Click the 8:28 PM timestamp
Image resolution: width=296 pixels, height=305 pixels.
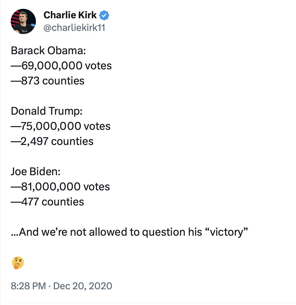[28, 286]
